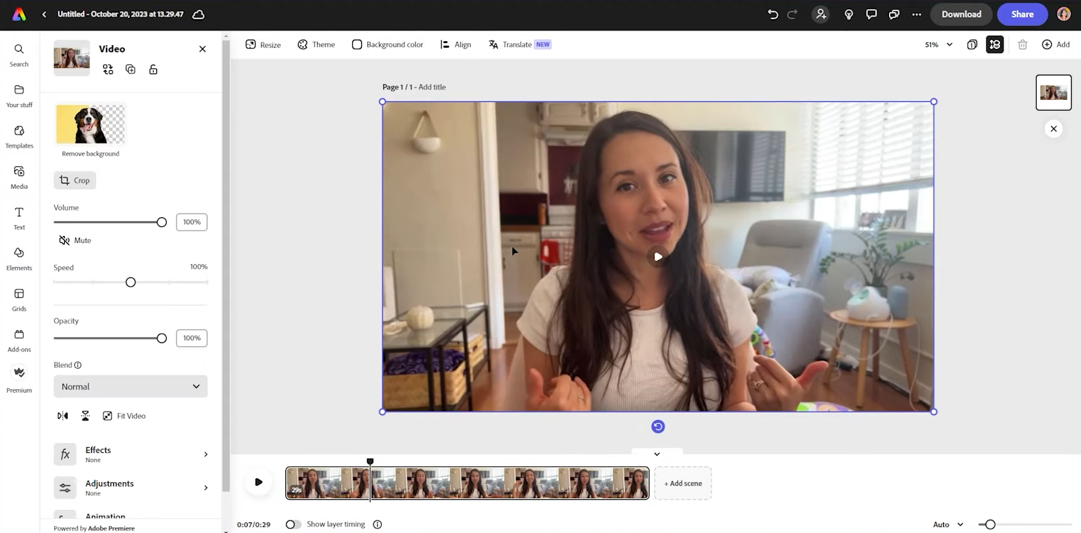Image resolution: width=1081 pixels, height=533 pixels.
Task: Open Background color picker
Action: pyautogui.click(x=387, y=44)
